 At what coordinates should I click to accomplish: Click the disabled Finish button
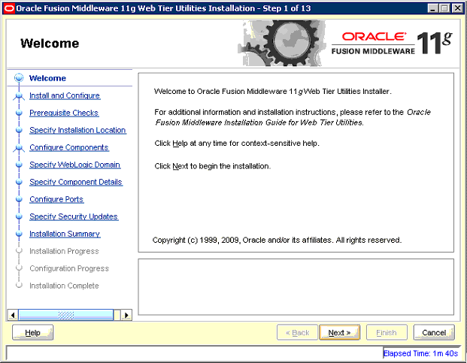coord(387,332)
